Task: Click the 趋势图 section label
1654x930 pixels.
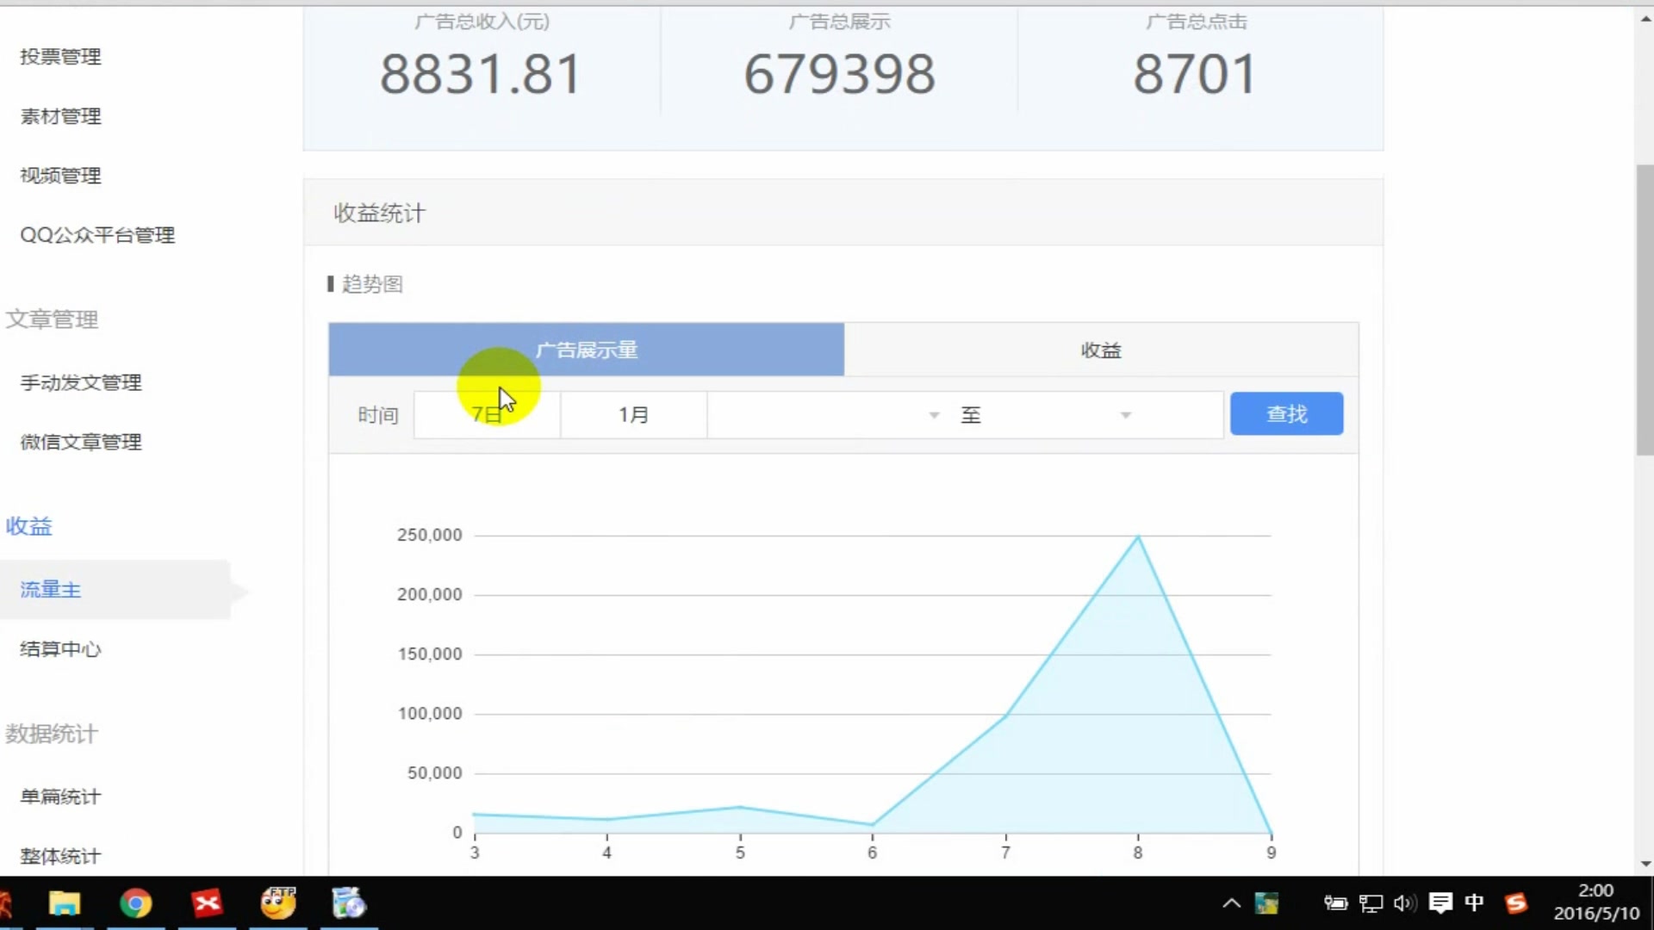Action: tap(371, 284)
